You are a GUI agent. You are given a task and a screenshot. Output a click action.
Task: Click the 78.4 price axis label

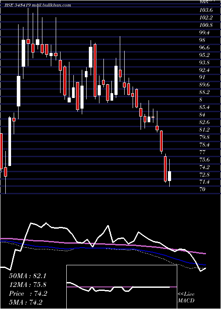point(205,144)
